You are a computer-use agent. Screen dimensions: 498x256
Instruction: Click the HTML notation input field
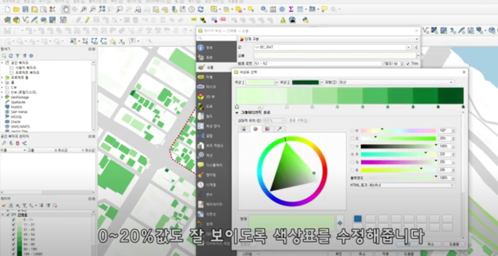pyautogui.click(x=409, y=185)
